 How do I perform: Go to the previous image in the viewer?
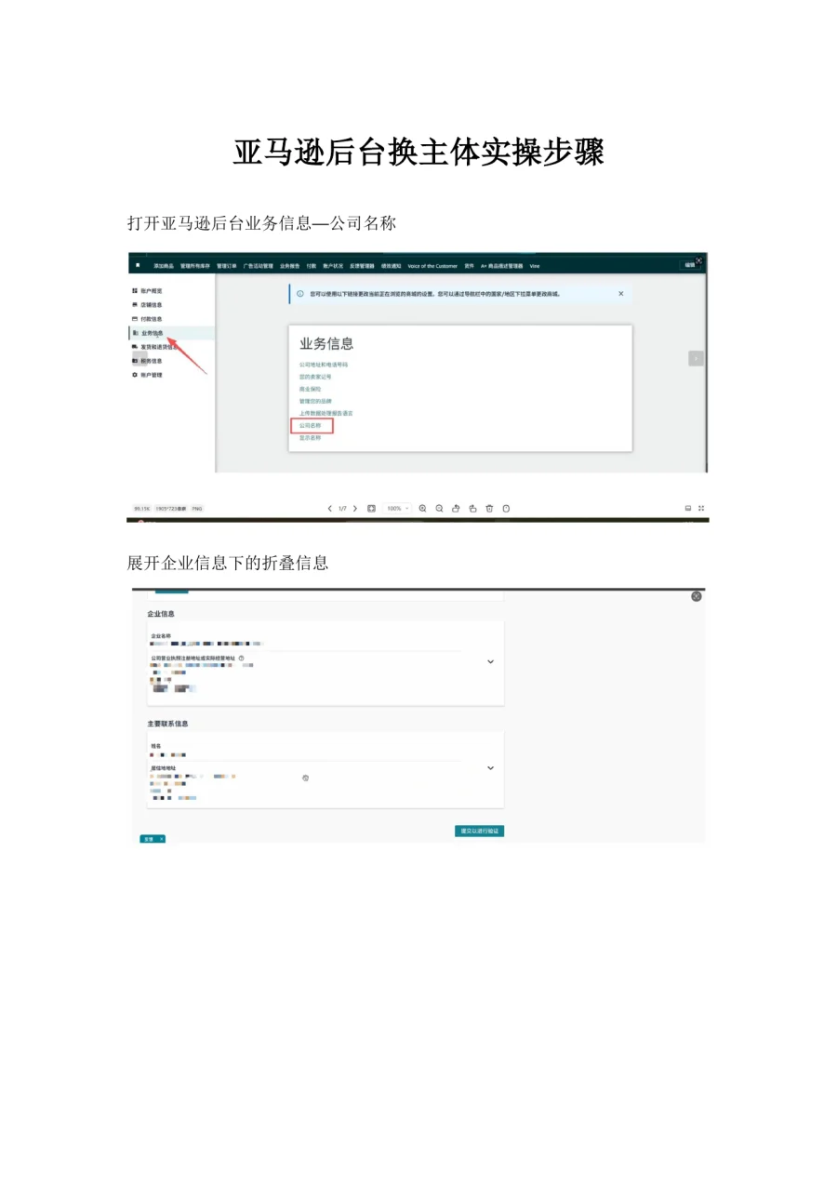pos(330,509)
